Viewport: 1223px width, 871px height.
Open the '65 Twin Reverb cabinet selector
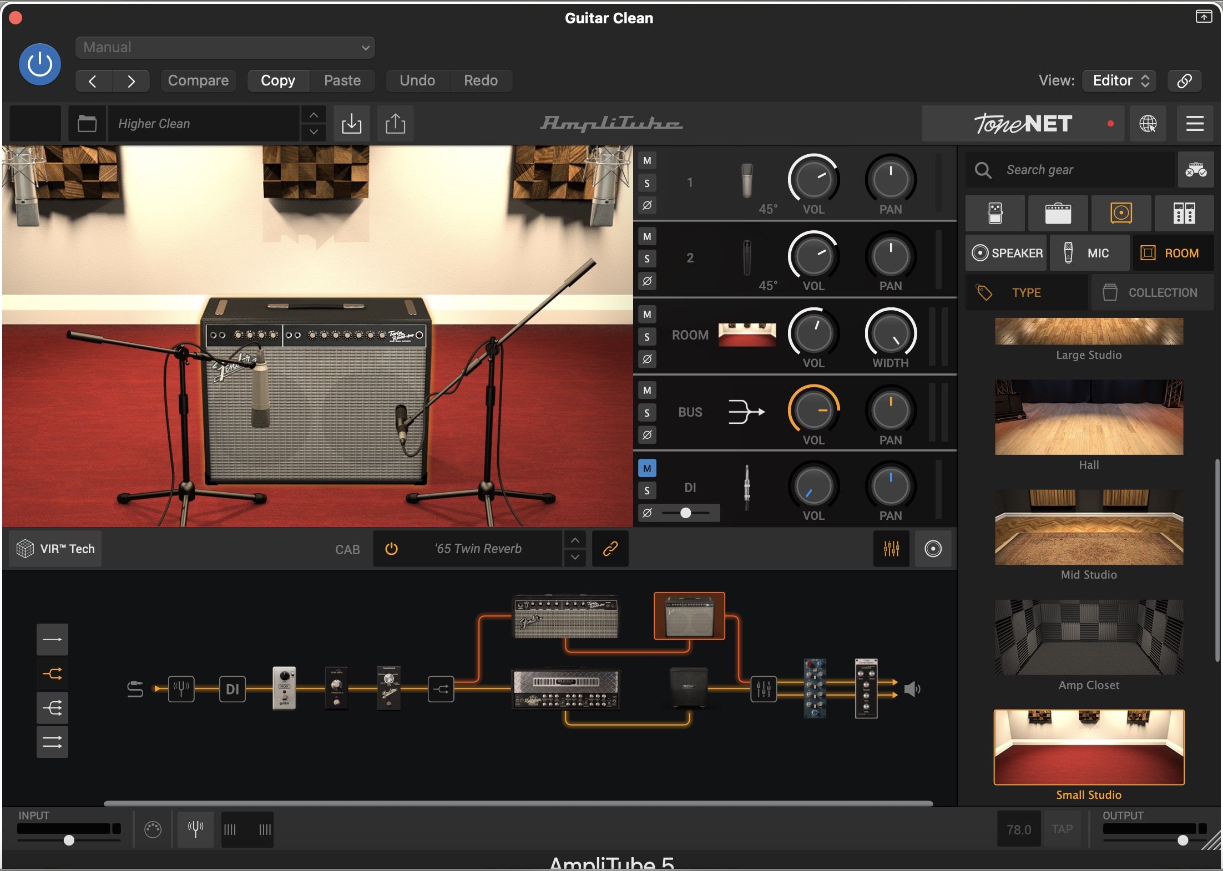478,549
